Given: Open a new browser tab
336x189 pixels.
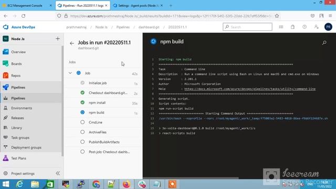Looking at the screenshot, I should (x=171, y=6).
